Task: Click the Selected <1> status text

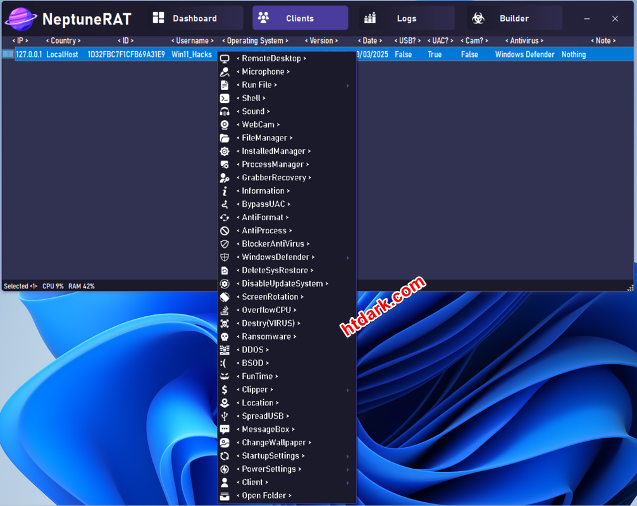Action: coord(20,287)
